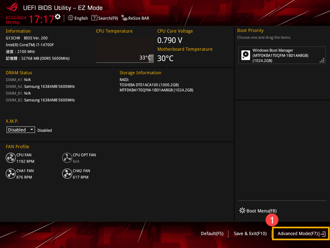Click the CHA1 FAN icon

(x=11, y=174)
